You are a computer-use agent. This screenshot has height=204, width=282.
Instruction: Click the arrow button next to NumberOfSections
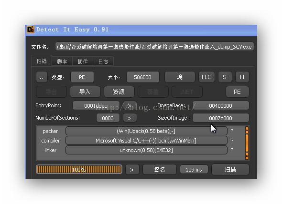(x=130, y=118)
